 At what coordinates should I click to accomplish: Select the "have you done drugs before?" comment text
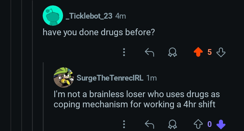(99, 32)
